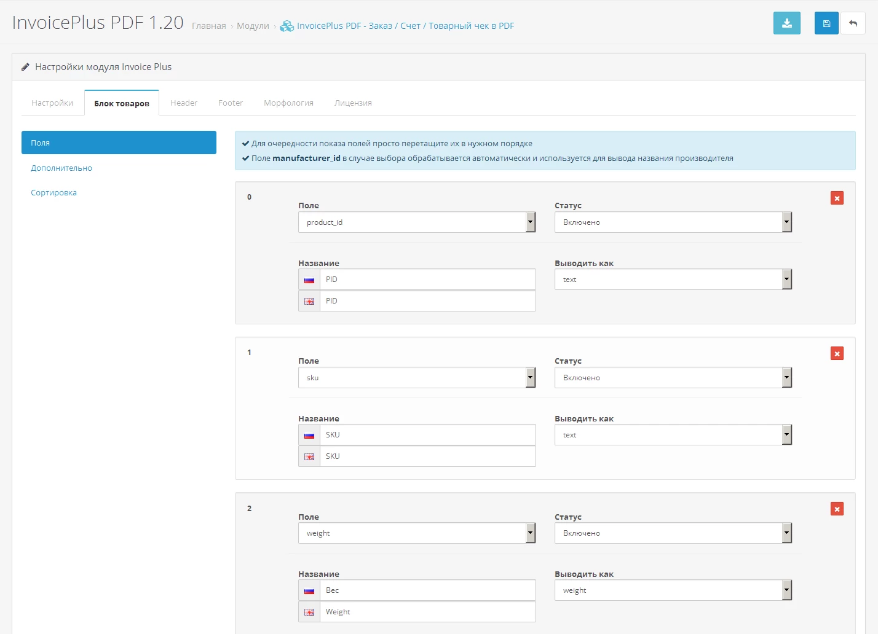Viewport: 878px width, 634px height.
Task: Click the save (floppy disk) icon button
Action: tap(826, 23)
